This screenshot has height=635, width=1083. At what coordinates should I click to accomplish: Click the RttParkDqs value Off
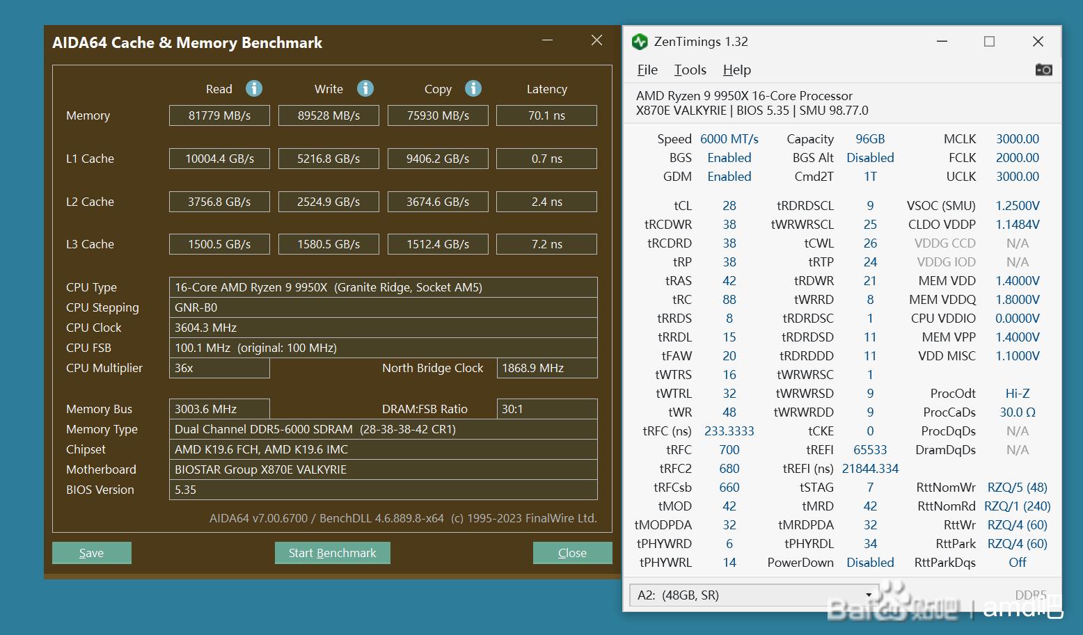(1017, 563)
